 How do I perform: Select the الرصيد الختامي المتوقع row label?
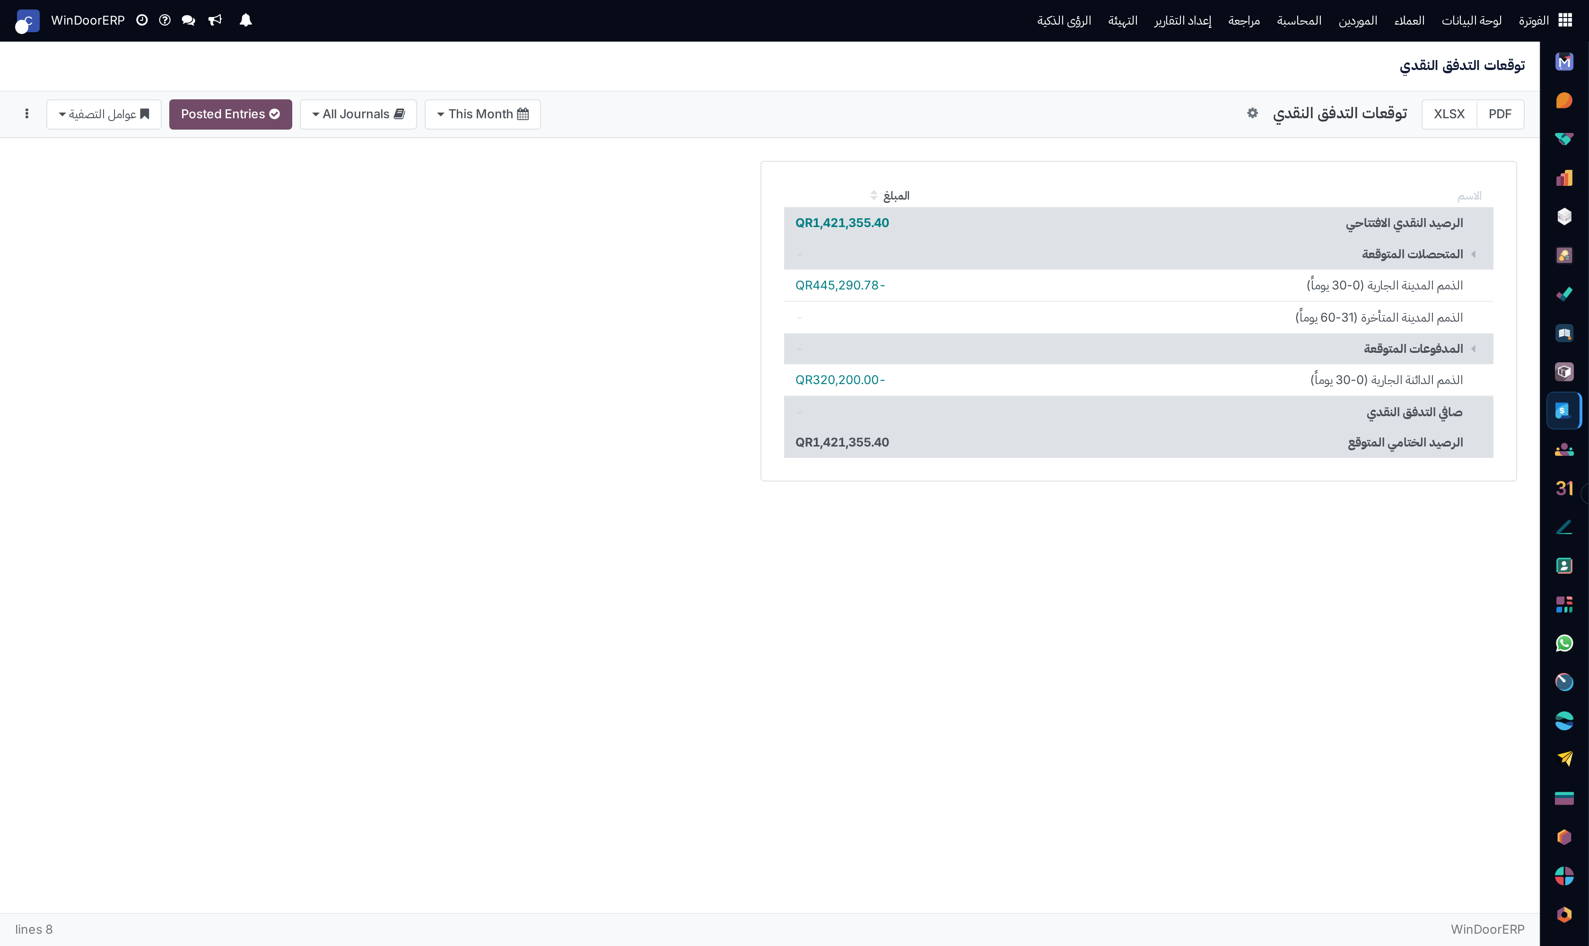pyautogui.click(x=1405, y=442)
